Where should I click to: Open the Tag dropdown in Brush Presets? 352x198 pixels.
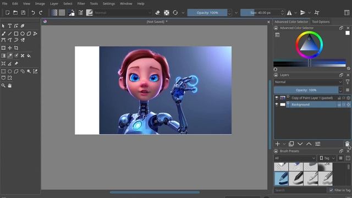point(327,158)
